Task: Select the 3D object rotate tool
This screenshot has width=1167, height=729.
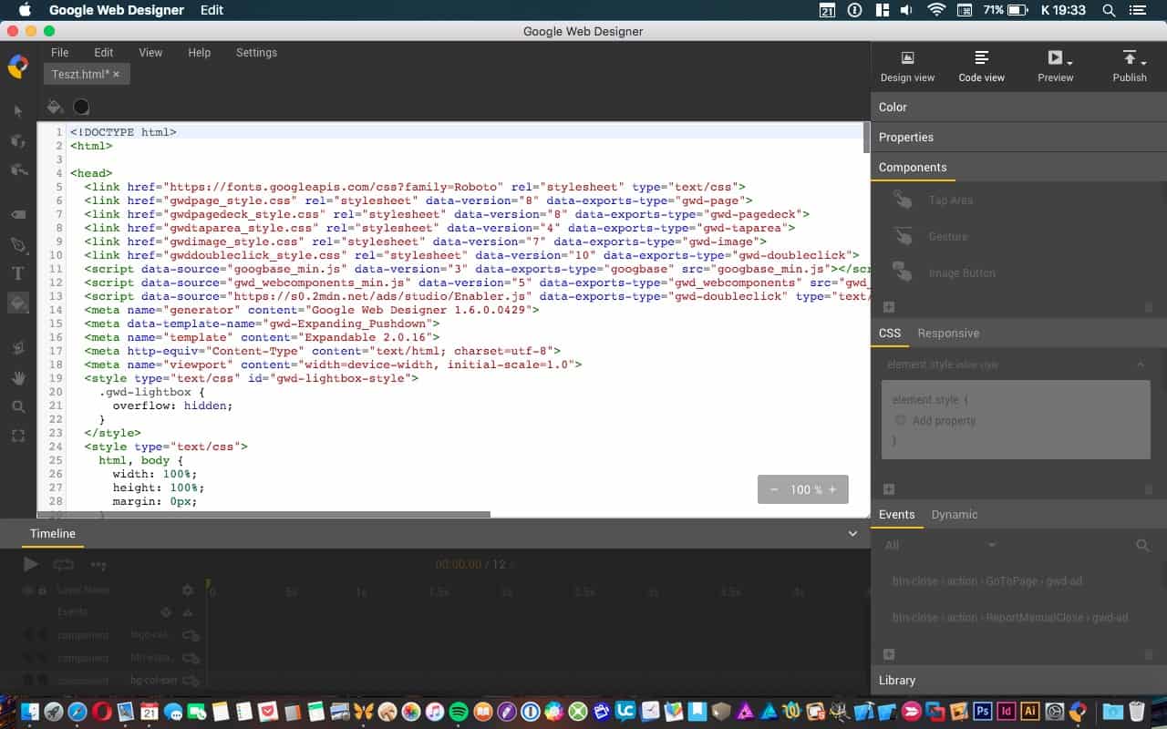Action: (x=18, y=141)
